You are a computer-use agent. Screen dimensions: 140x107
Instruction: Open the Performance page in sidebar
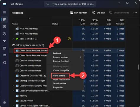4,27
